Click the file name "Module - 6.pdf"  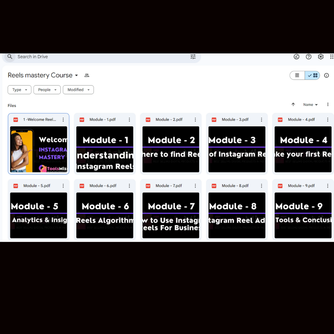click(x=103, y=186)
